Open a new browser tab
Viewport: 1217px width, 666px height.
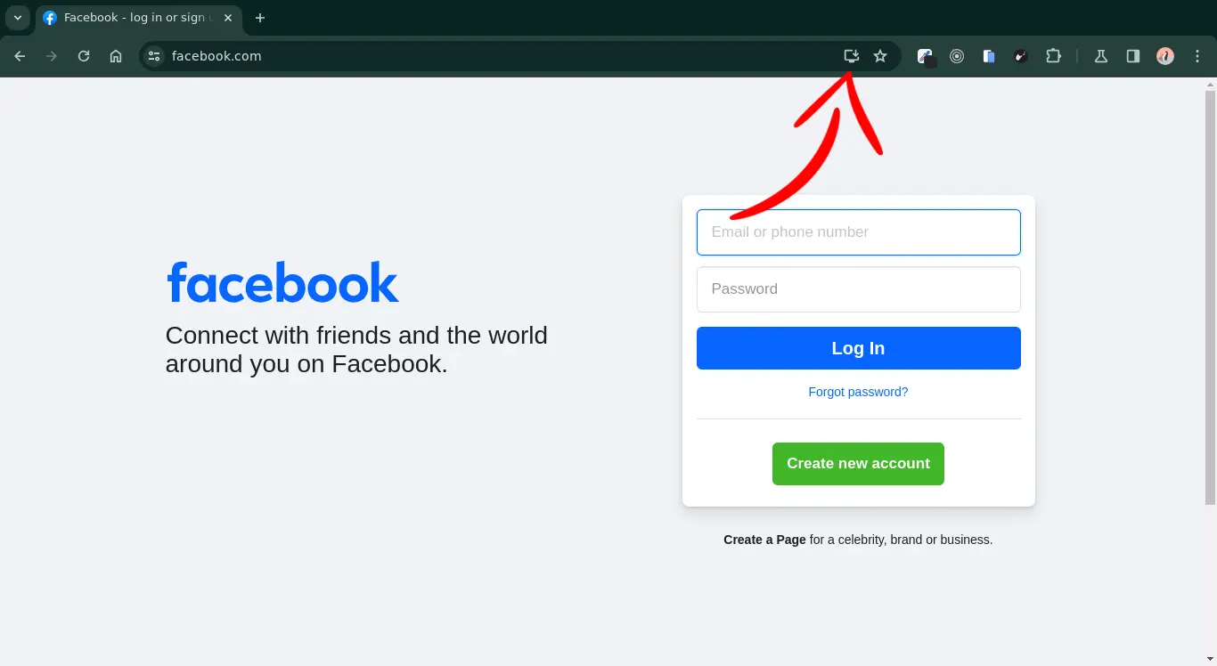(260, 18)
